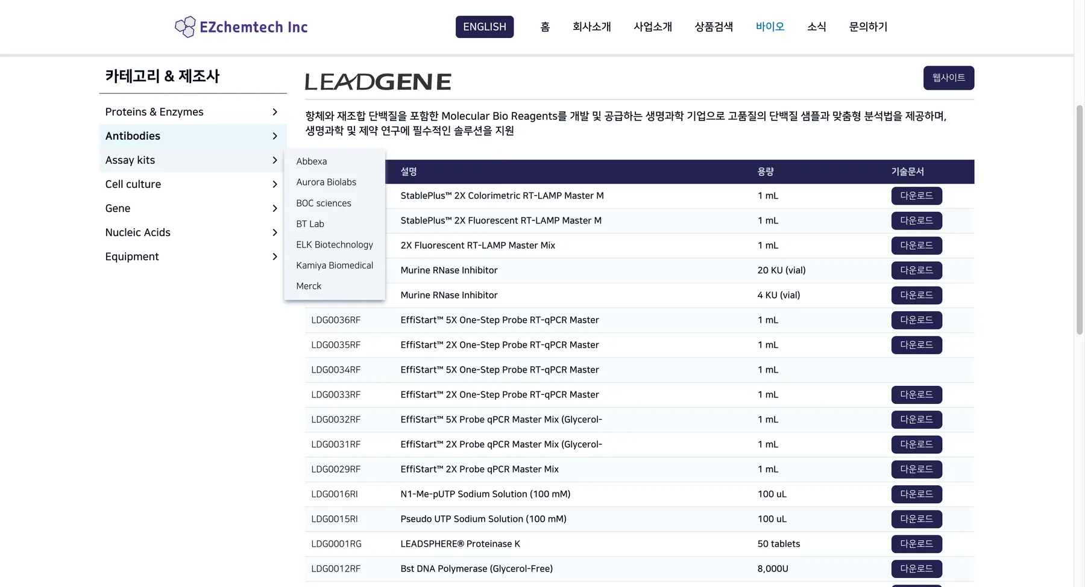1085x587 pixels.
Task: Switch site language with ENGLISH button
Action: [x=485, y=26]
